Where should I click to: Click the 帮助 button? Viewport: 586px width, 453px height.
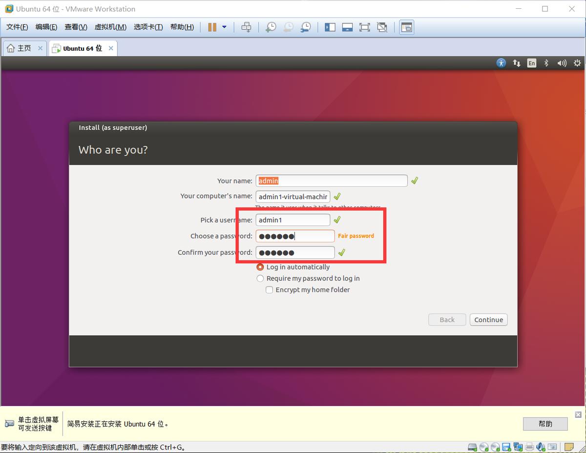click(545, 424)
